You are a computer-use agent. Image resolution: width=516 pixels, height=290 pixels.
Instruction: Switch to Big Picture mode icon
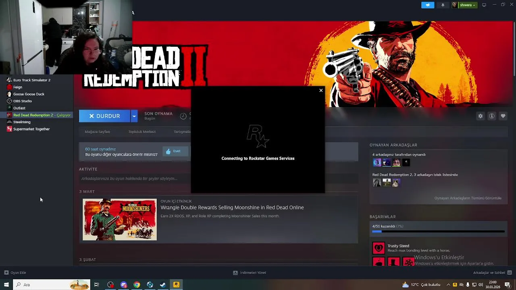pyautogui.click(x=484, y=5)
